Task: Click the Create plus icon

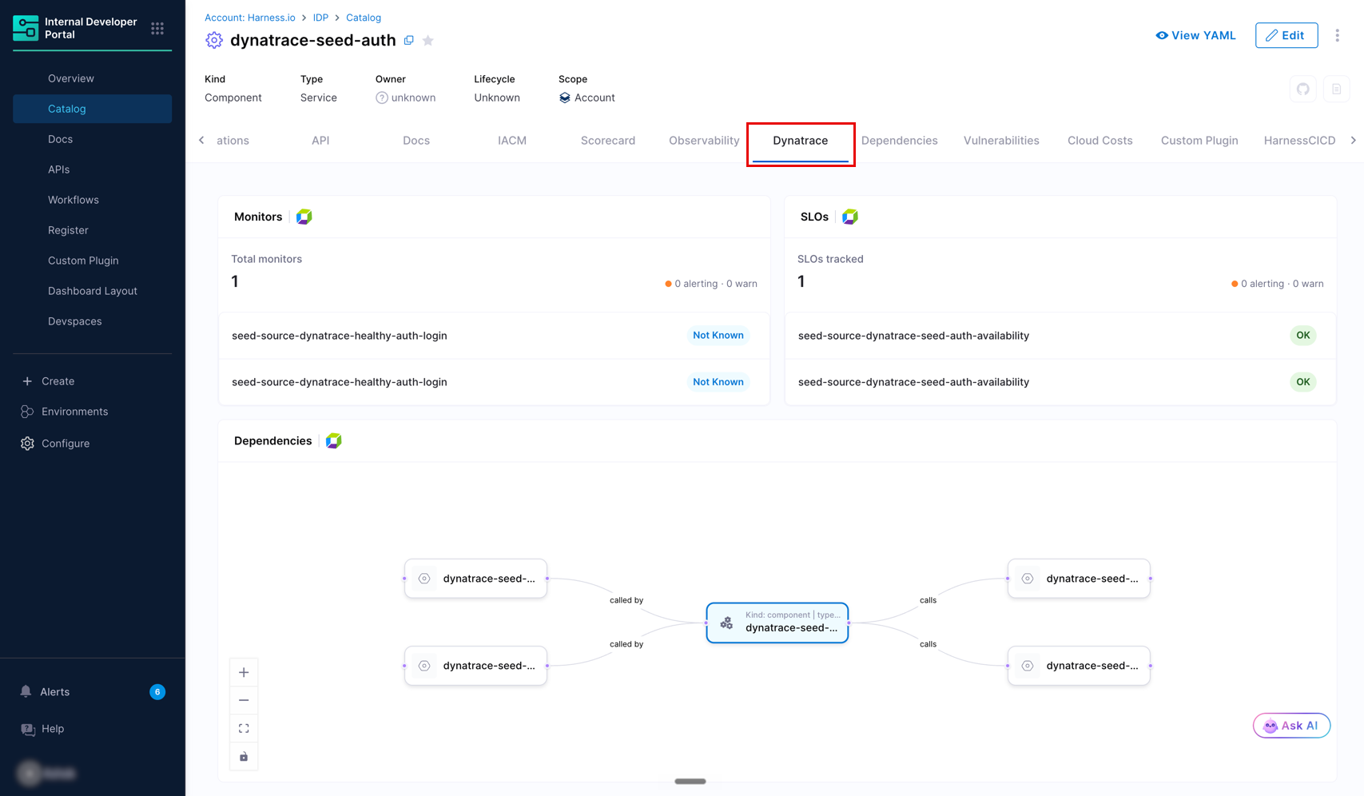Action: (27, 381)
